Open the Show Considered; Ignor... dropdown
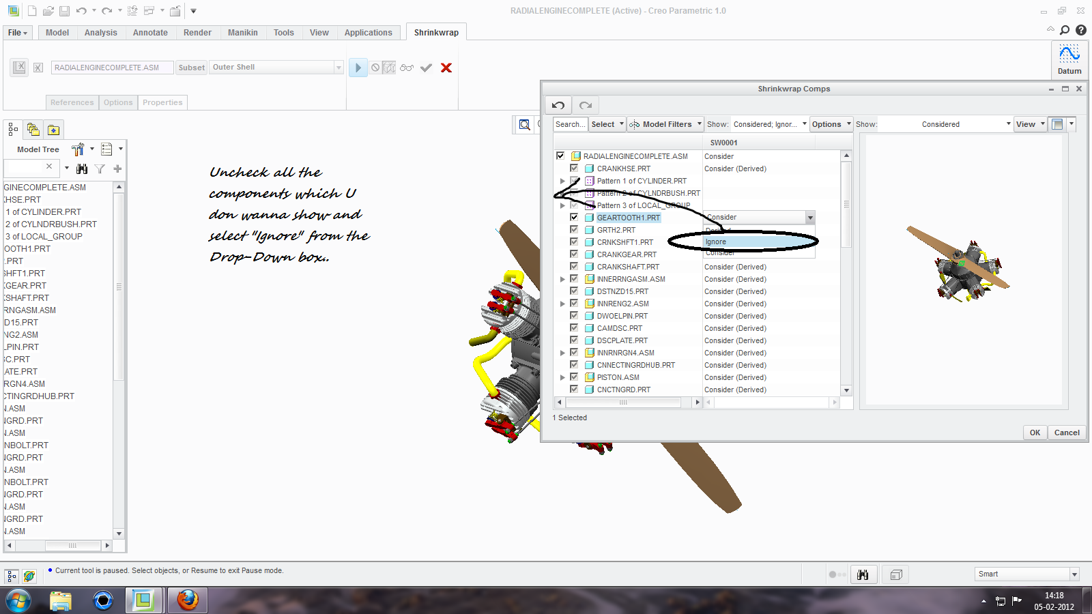Screen dimensions: 1092x614 [x=770, y=124]
